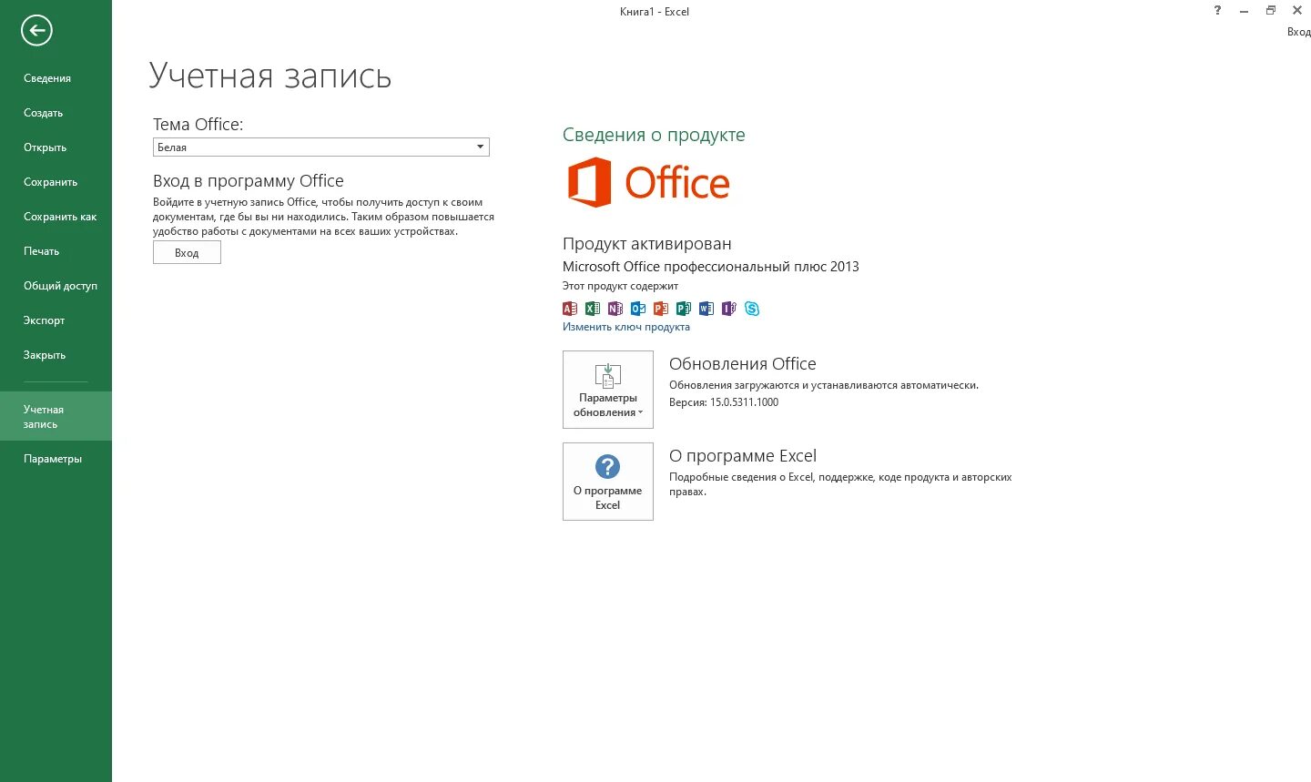Choose Сохранить как in the sidebar
Image resolution: width=1311 pixels, height=782 pixels.
[56, 217]
